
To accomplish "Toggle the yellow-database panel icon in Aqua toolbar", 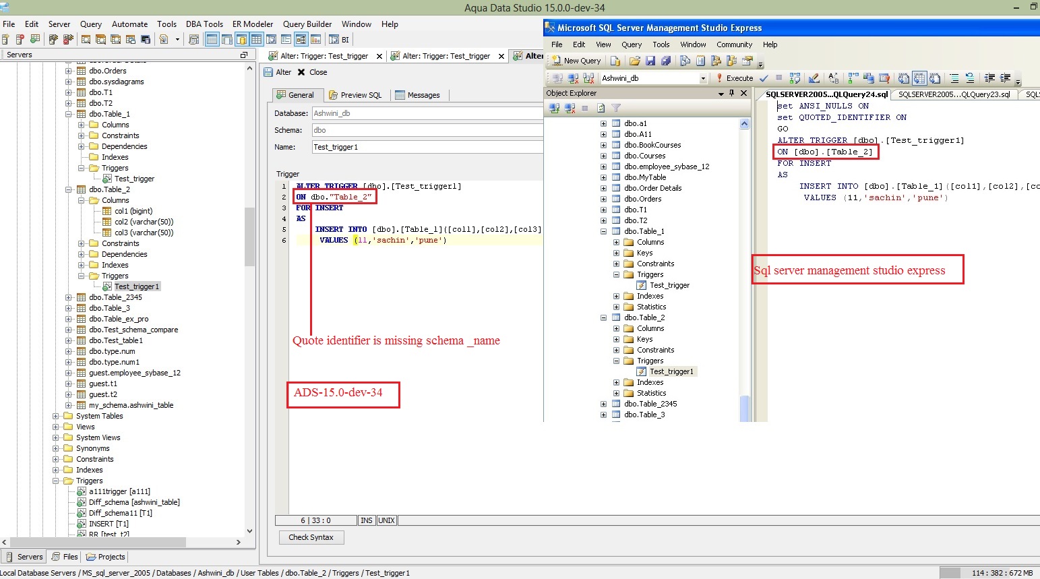I will point(241,39).
